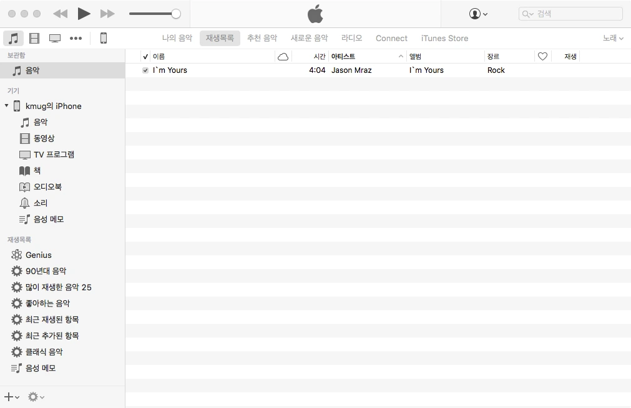Click the Rock genre cell
Image resolution: width=631 pixels, height=408 pixels.
tap(496, 70)
